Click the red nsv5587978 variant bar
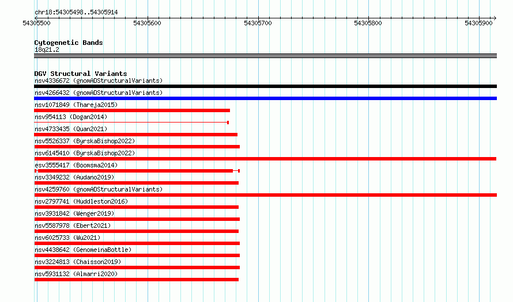513x302 pixels. click(x=137, y=231)
